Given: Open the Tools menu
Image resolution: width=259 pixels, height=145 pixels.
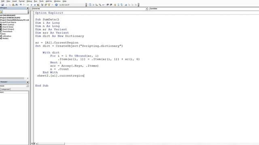Looking at the screenshot, I should (x=41, y=1).
